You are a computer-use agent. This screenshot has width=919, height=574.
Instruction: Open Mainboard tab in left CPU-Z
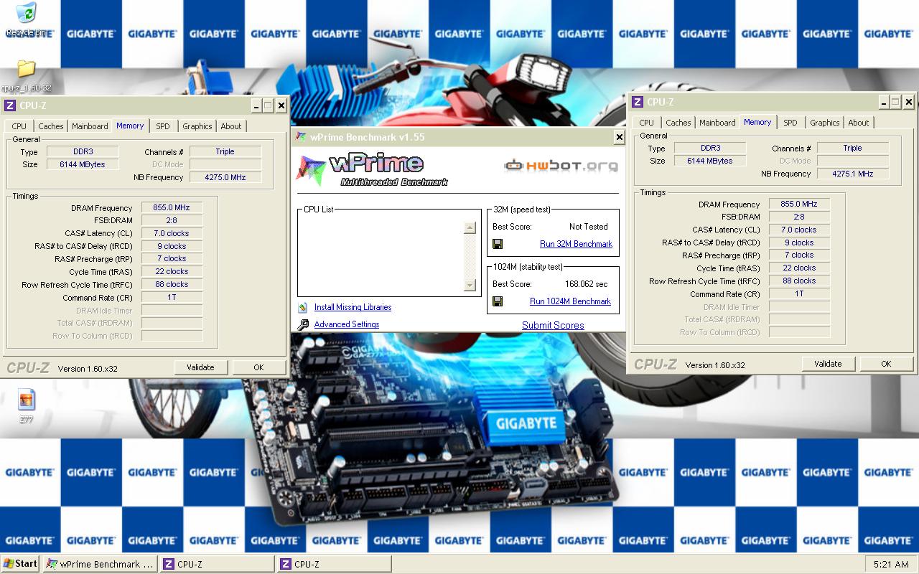pyautogui.click(x=90, y=126)
